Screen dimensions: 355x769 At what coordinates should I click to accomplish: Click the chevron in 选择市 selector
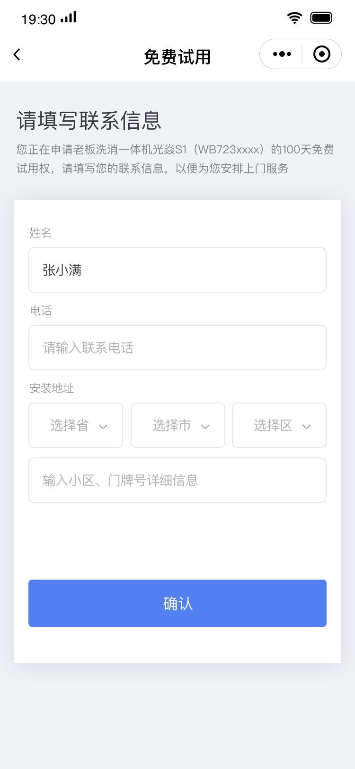pyautogui.click(x=205, y=427)
